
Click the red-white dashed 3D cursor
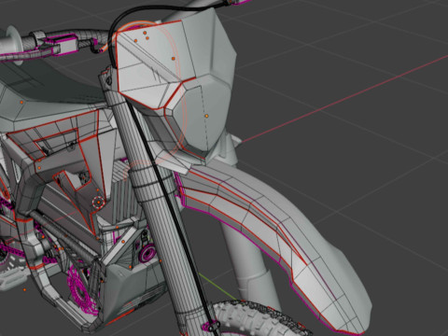click(x=98, y=203)
